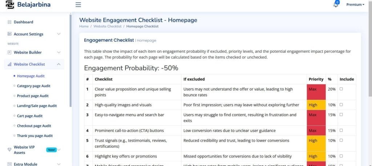Image resolution: width=372 pixels, height=166 pixels.
Task: Toggle the hamburger sidebar menu icon
Action: click(x=78, y=5)
